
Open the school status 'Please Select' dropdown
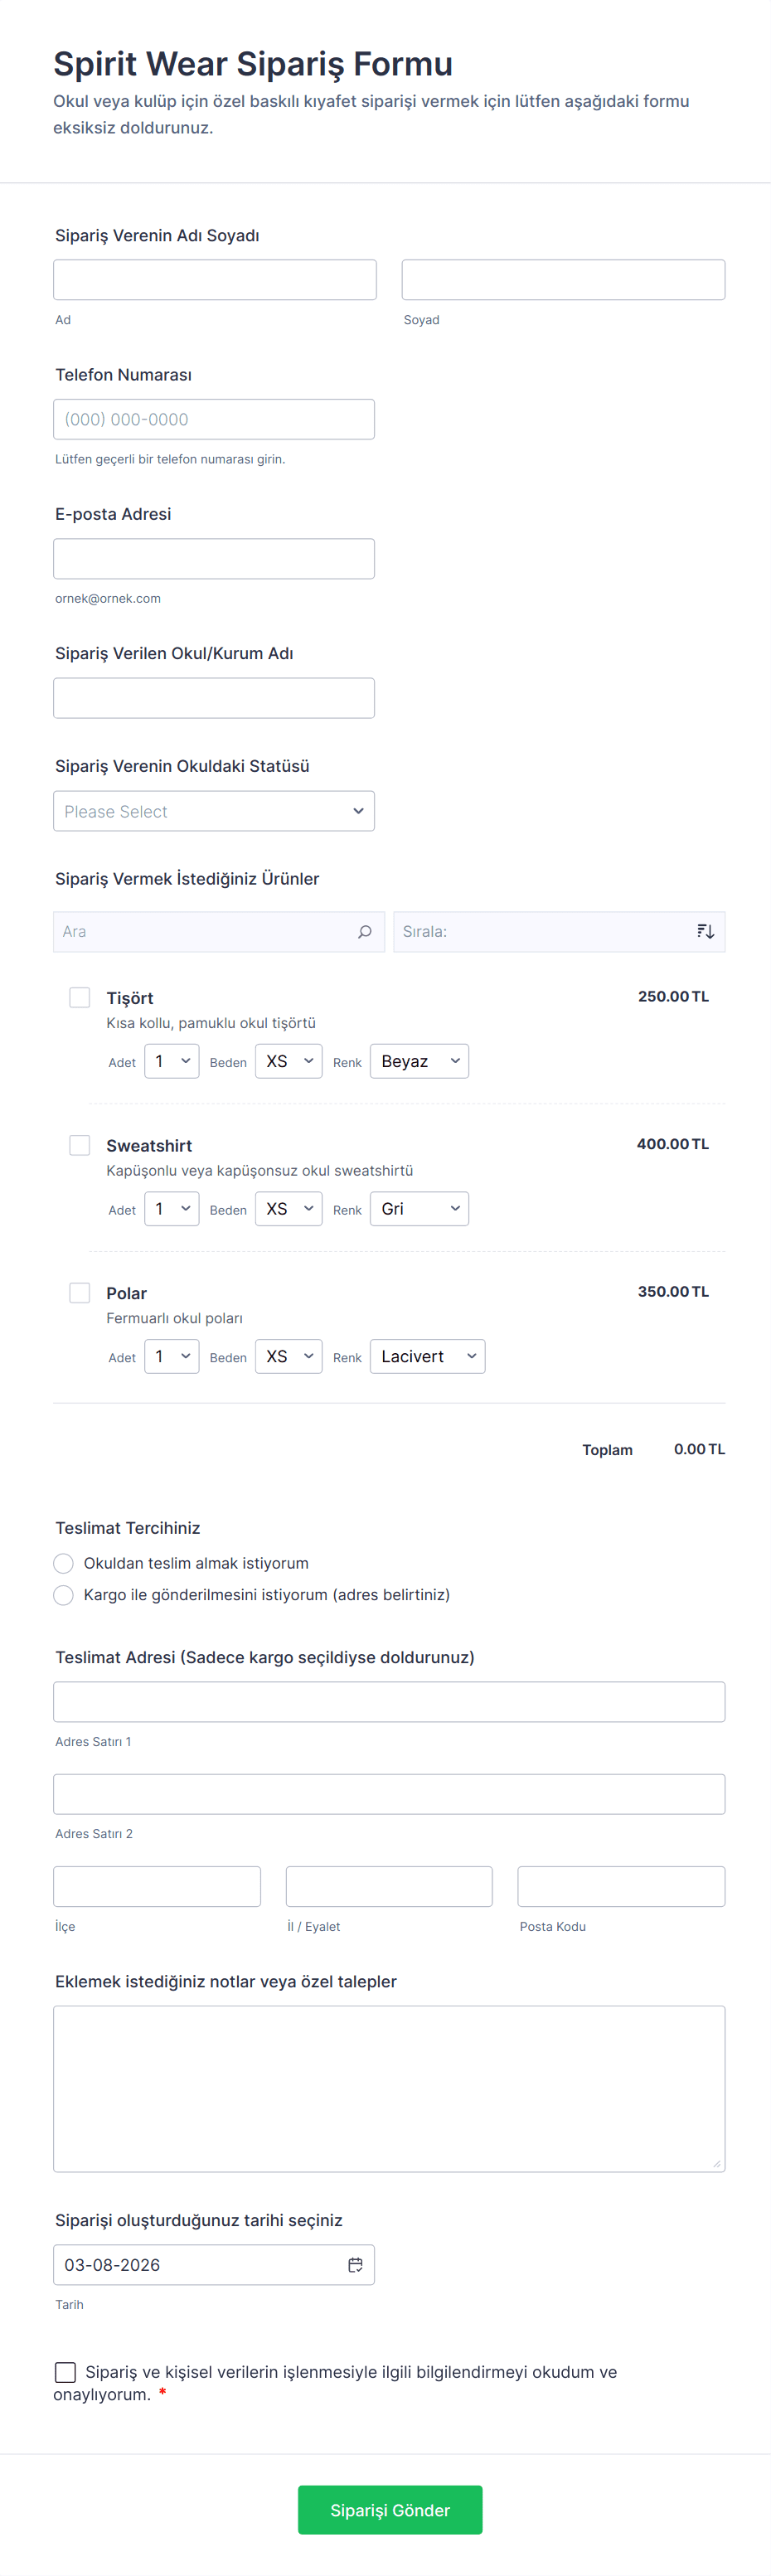tap(214, 811)
